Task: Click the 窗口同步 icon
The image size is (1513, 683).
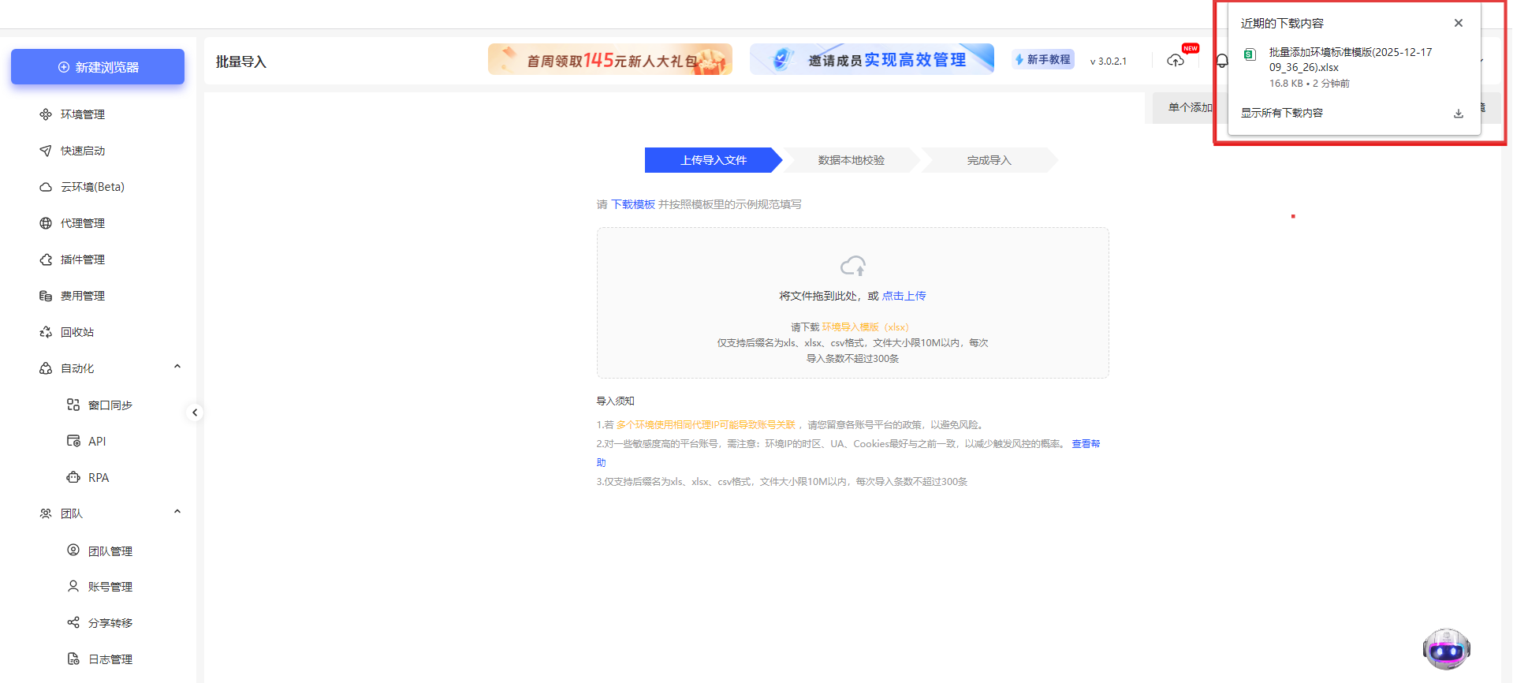Action: pos(73,405)
